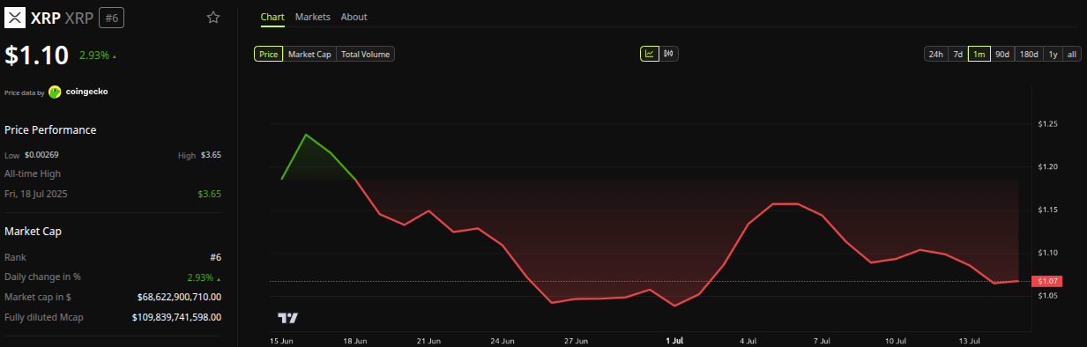This screenshot has width=1087, height=347.
Task: Click the All-time High label
Action: click(33, 173)
